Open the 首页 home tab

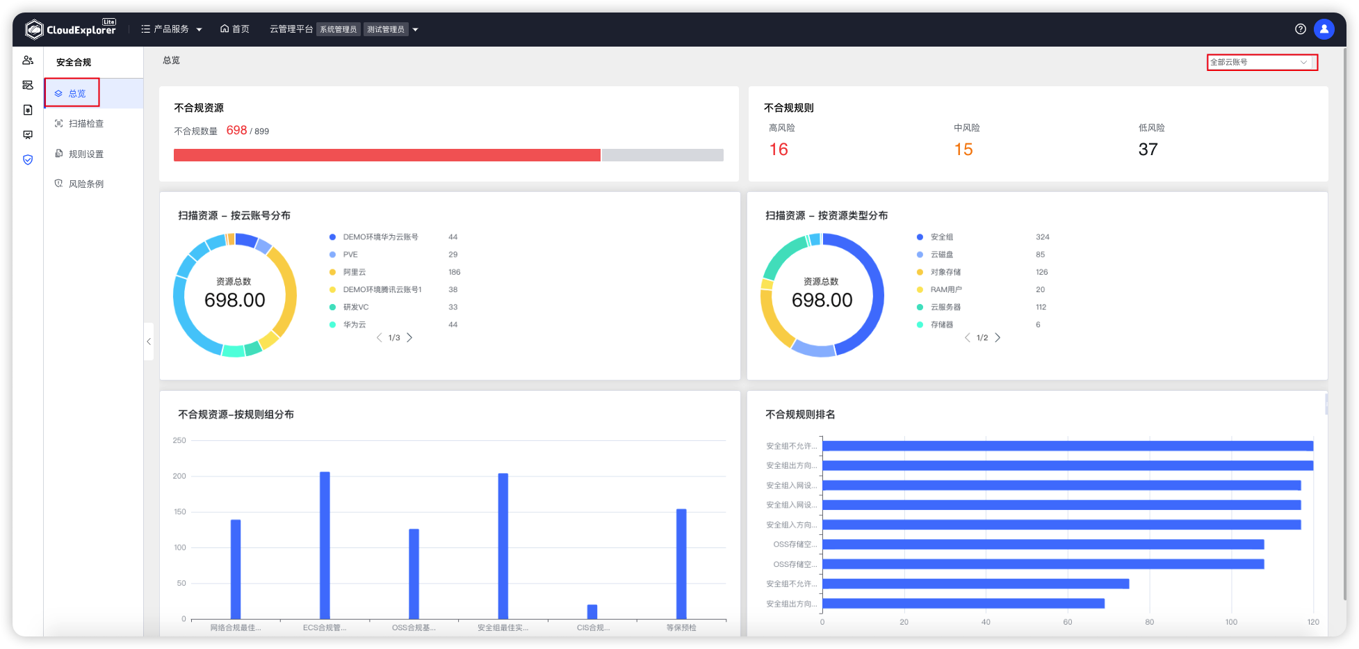pyautogui.click(x=235, y=29)
